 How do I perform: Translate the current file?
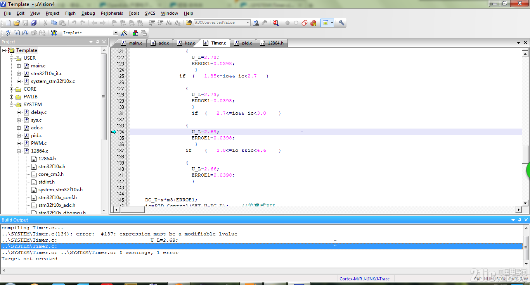(x=8, y=33)
